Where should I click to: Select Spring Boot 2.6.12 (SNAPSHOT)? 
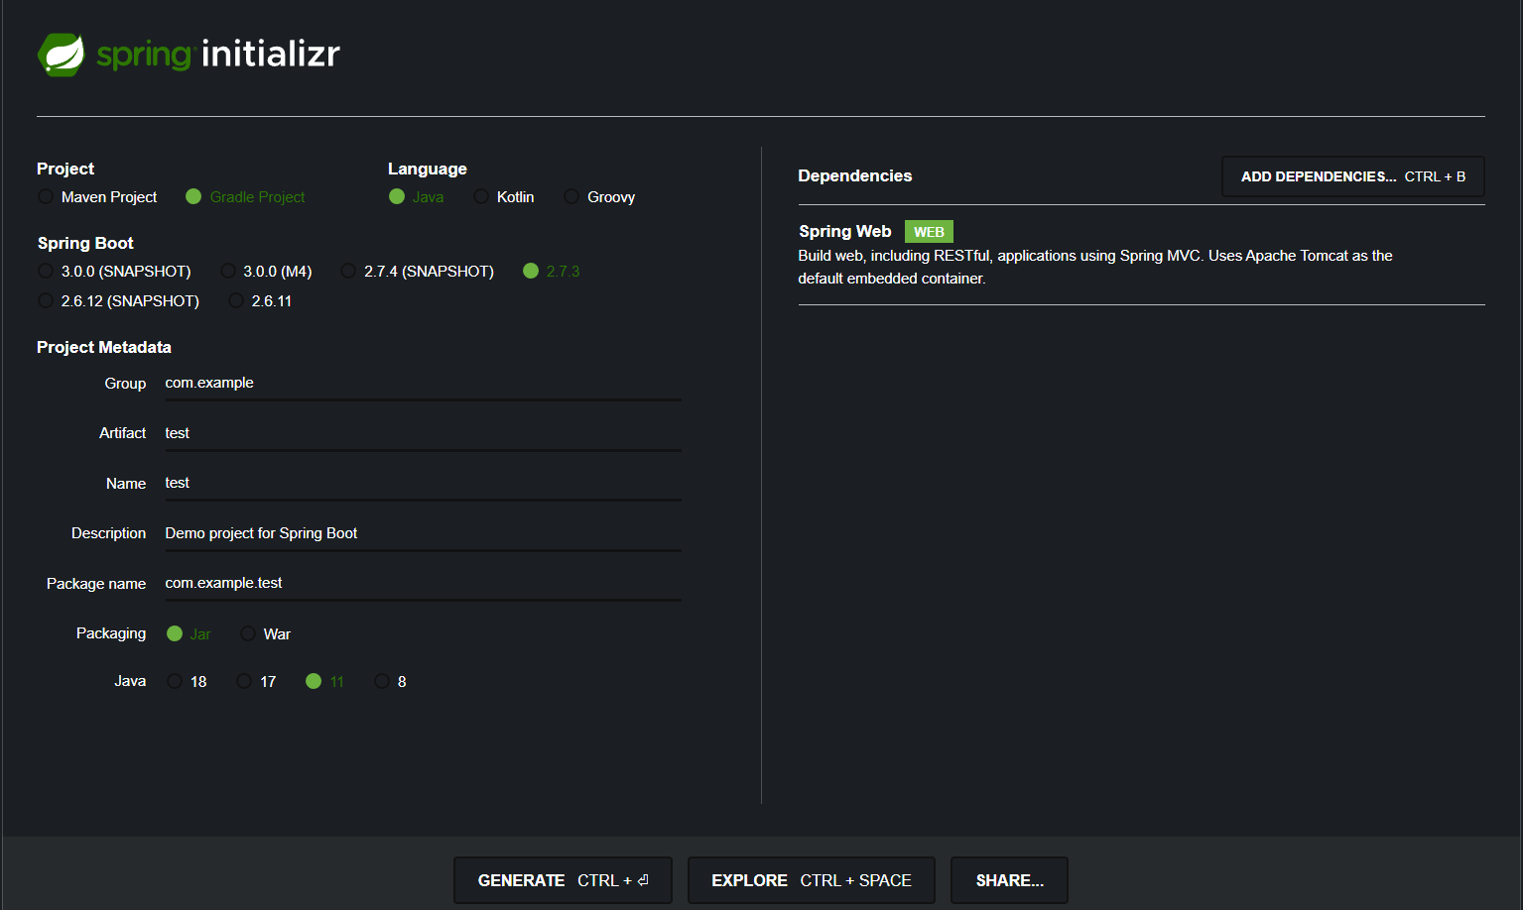pyautogui.click(x=46, y=300)
